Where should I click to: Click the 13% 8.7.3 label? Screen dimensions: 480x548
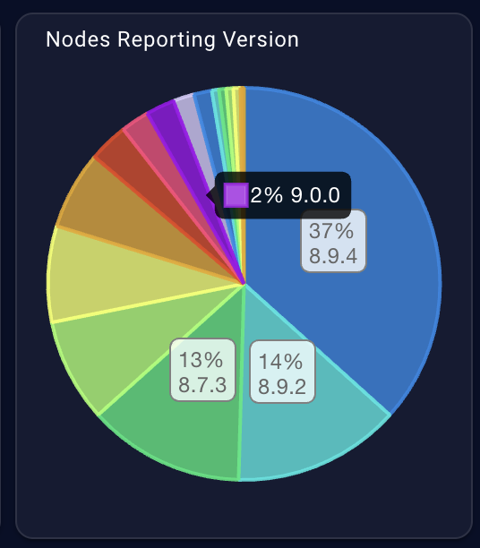coord(202,370)
